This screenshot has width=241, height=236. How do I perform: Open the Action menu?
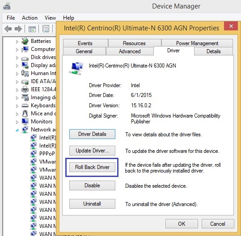(30, 18)
